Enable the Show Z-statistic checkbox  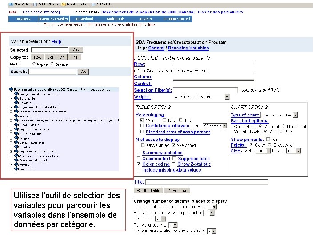174,164
